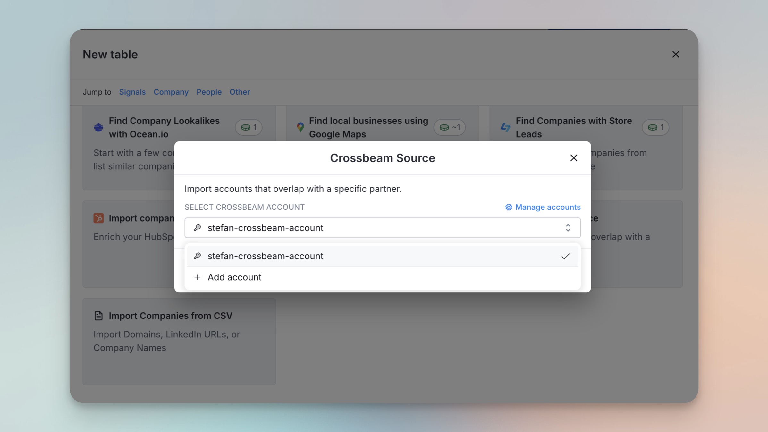Jump to Signals section

click(132, 92)
